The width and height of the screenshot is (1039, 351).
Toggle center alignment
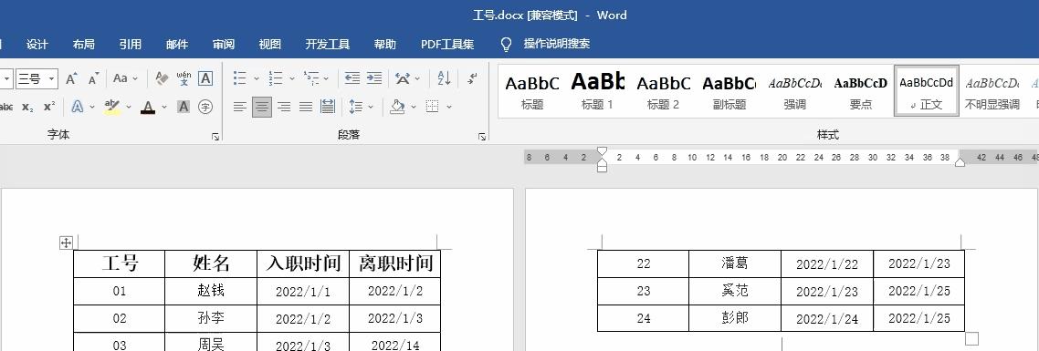pyautogui.click(x=262, y=107)
